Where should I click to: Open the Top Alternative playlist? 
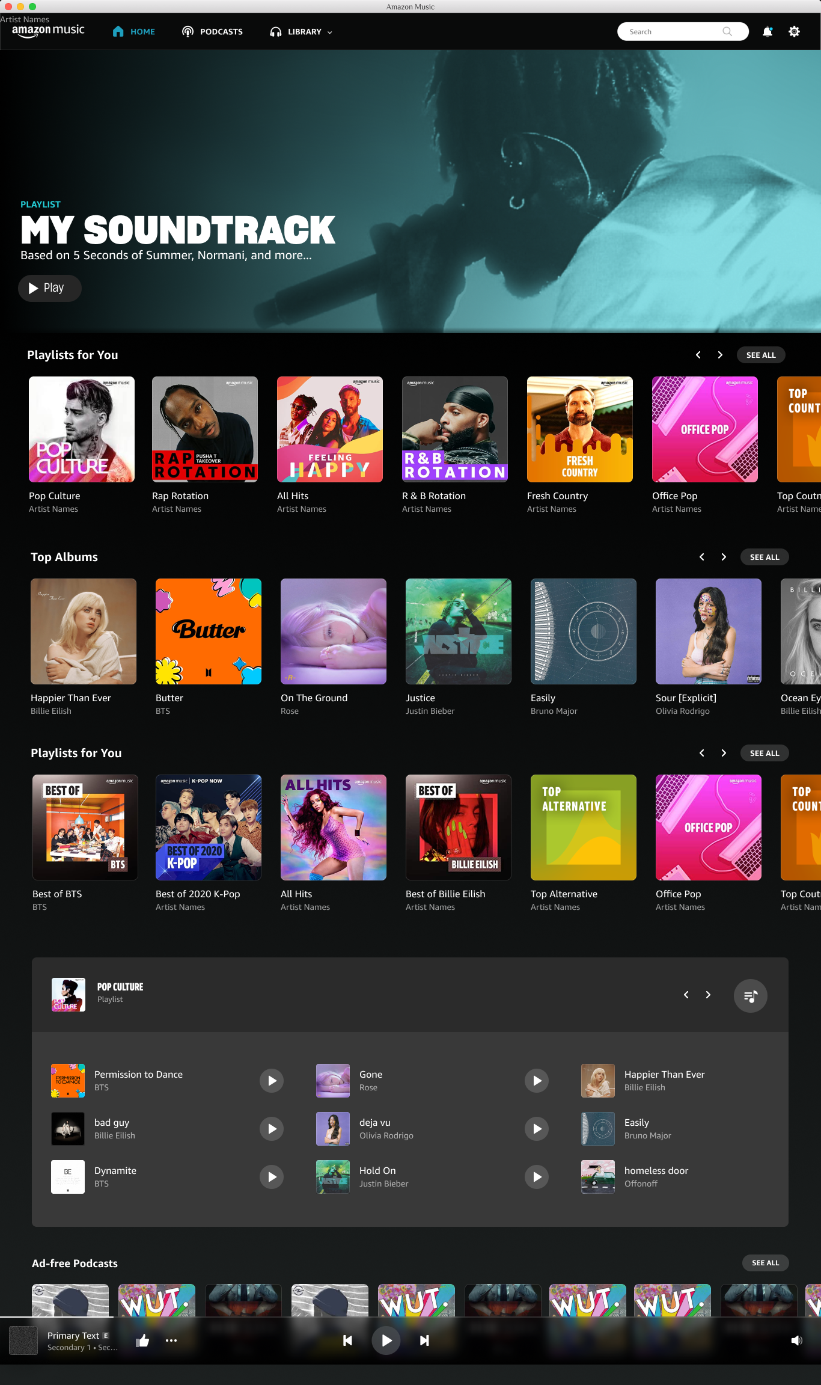point(584,828)
